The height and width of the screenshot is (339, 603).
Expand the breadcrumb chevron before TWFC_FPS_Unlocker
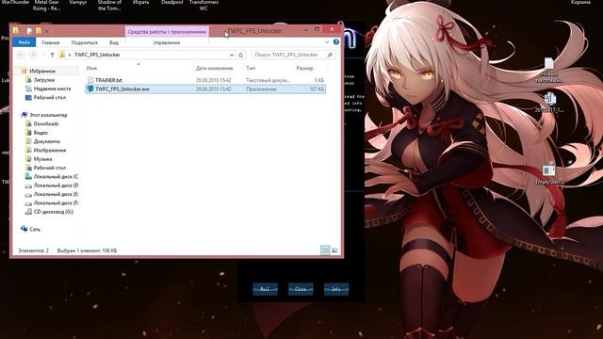click(70, 55)
